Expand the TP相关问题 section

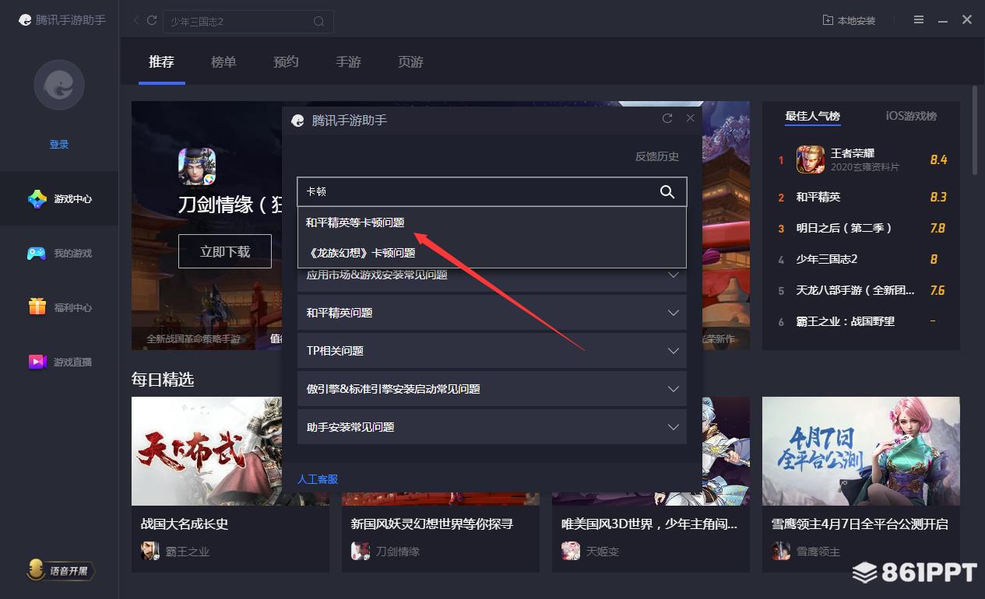point(492,351)
